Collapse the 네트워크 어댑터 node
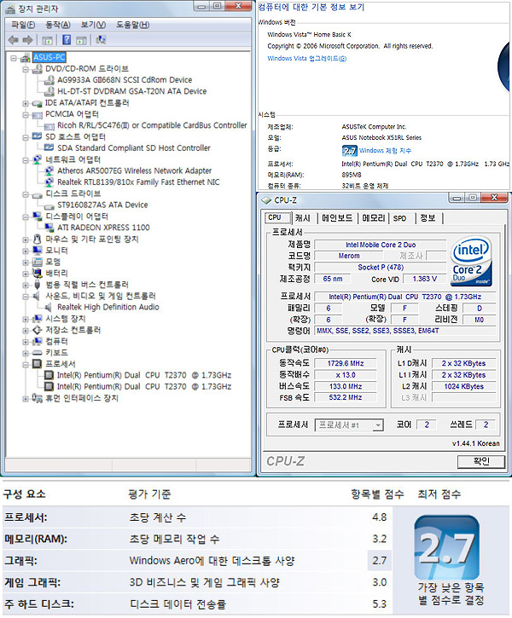This screenshot has width=512, height=618. 26,160
